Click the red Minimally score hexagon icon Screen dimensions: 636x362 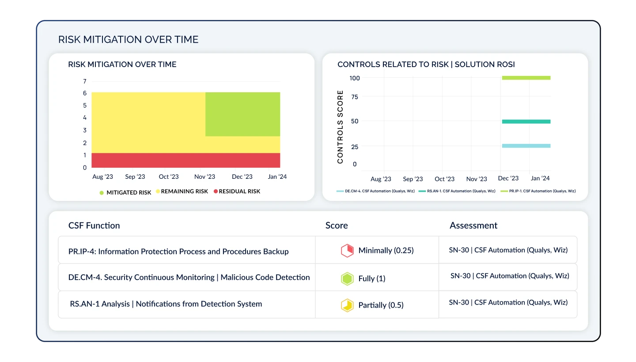pyautogui.click(x=347, y=251)
